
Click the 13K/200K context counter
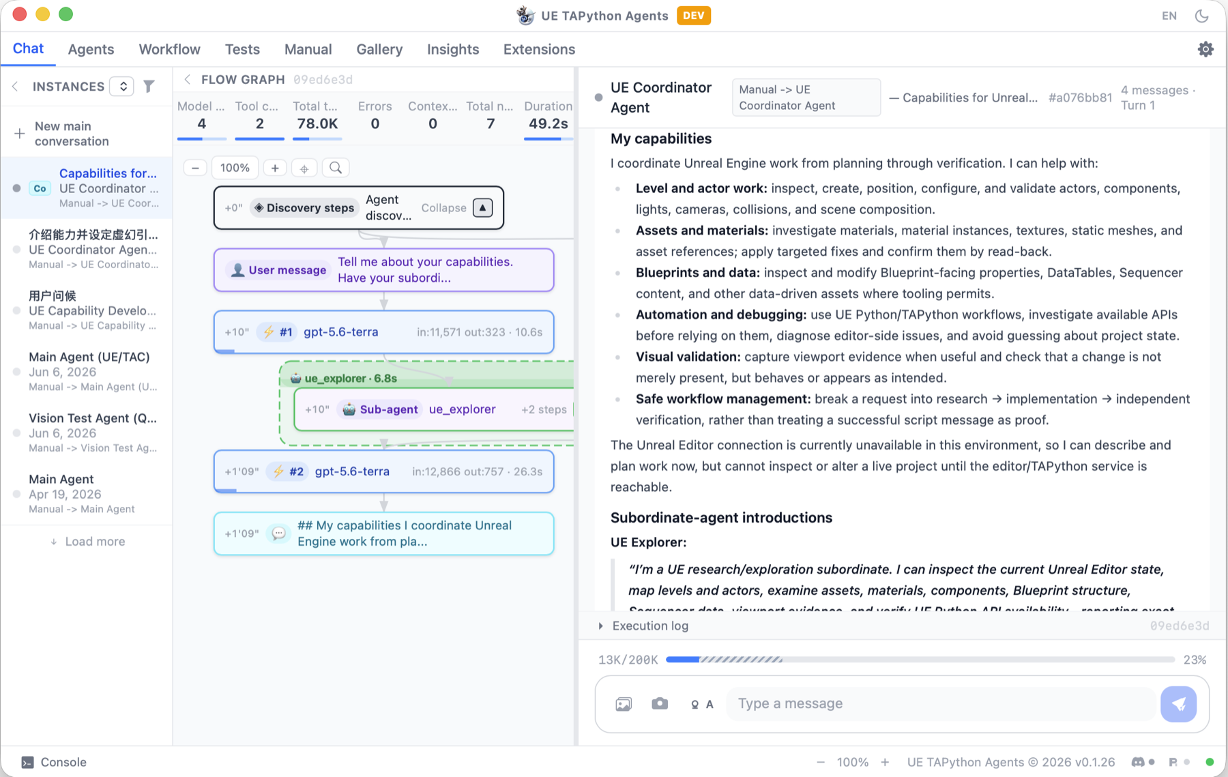click(628, 660)
